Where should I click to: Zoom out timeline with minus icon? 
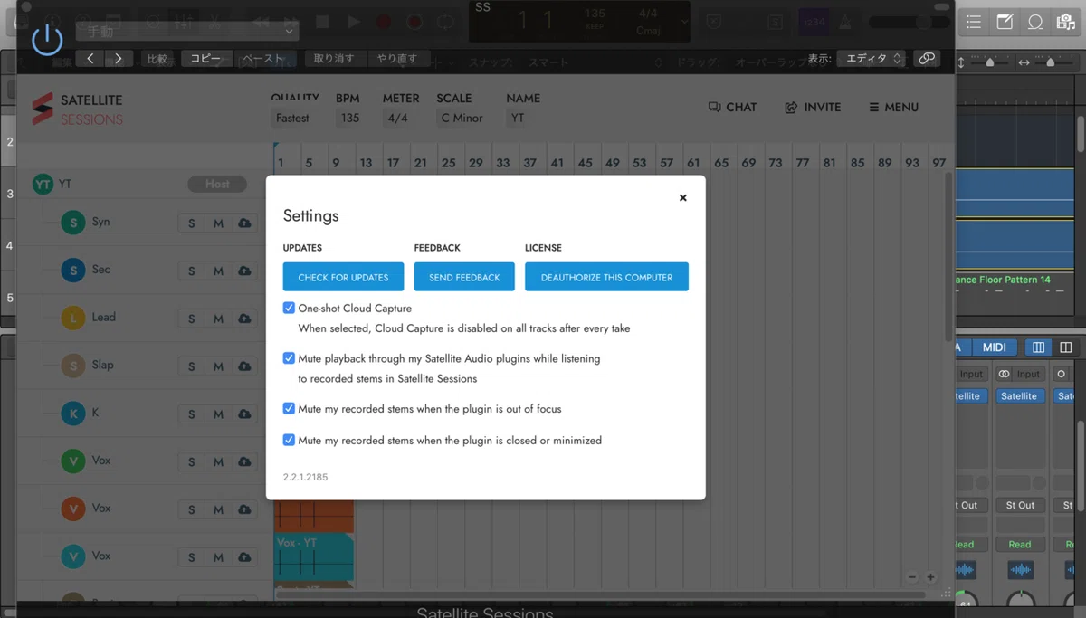point(912,577)
